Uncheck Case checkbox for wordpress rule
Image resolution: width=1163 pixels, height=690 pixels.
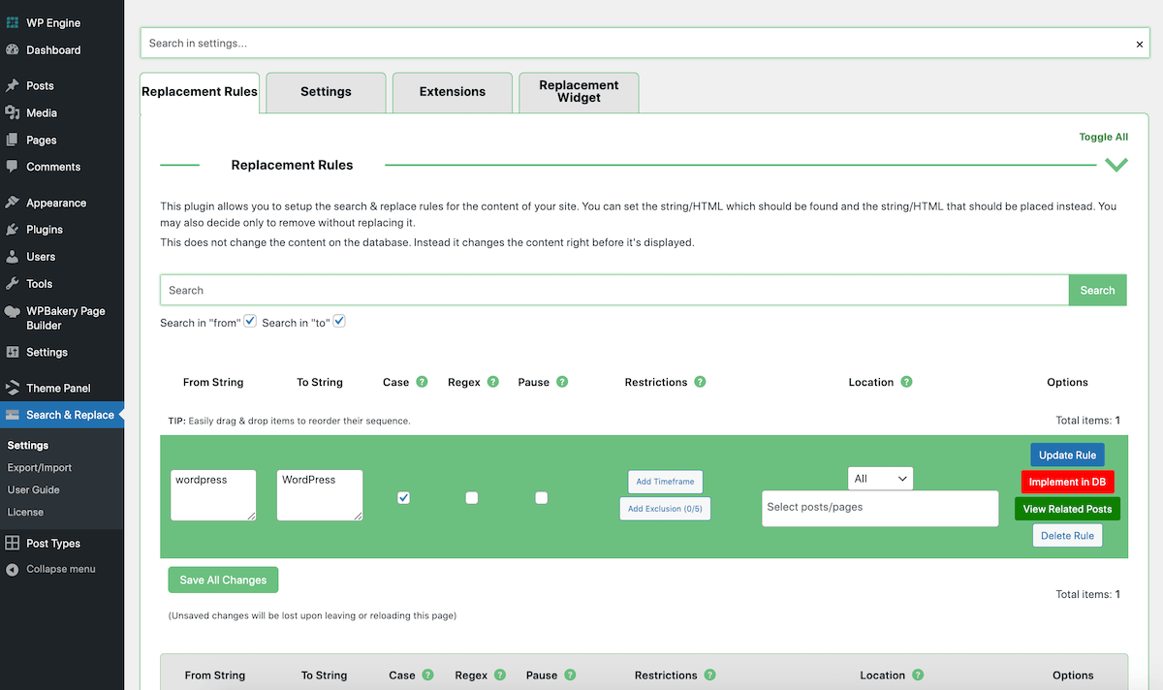[x=404, y=497]
